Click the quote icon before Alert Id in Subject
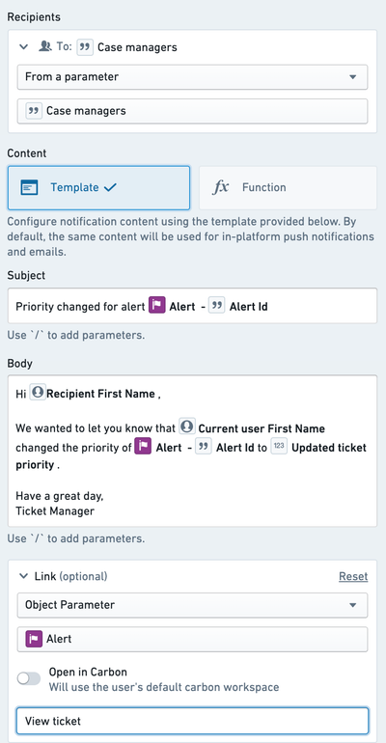Viewport: 386px width, 743px height. pos(217,306)
